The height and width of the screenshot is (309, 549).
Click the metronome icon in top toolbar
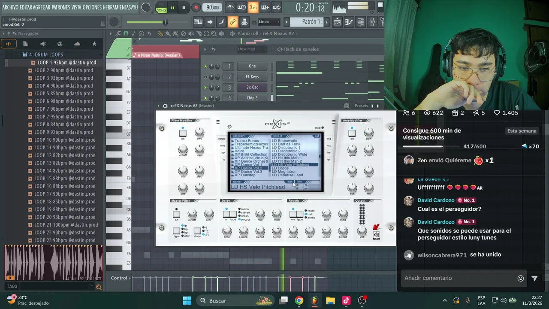230,7
